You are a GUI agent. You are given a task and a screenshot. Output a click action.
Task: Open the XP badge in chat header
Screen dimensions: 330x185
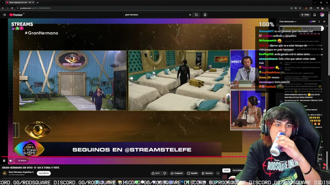(x=313, y=22)
